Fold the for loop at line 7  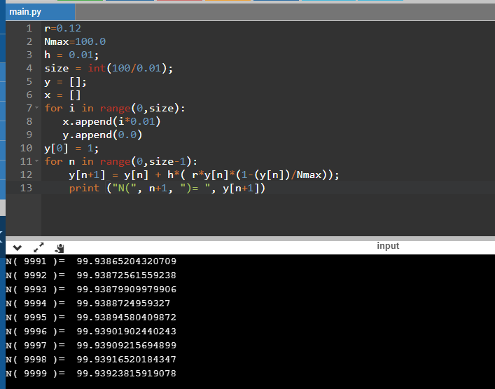[37, 108]
